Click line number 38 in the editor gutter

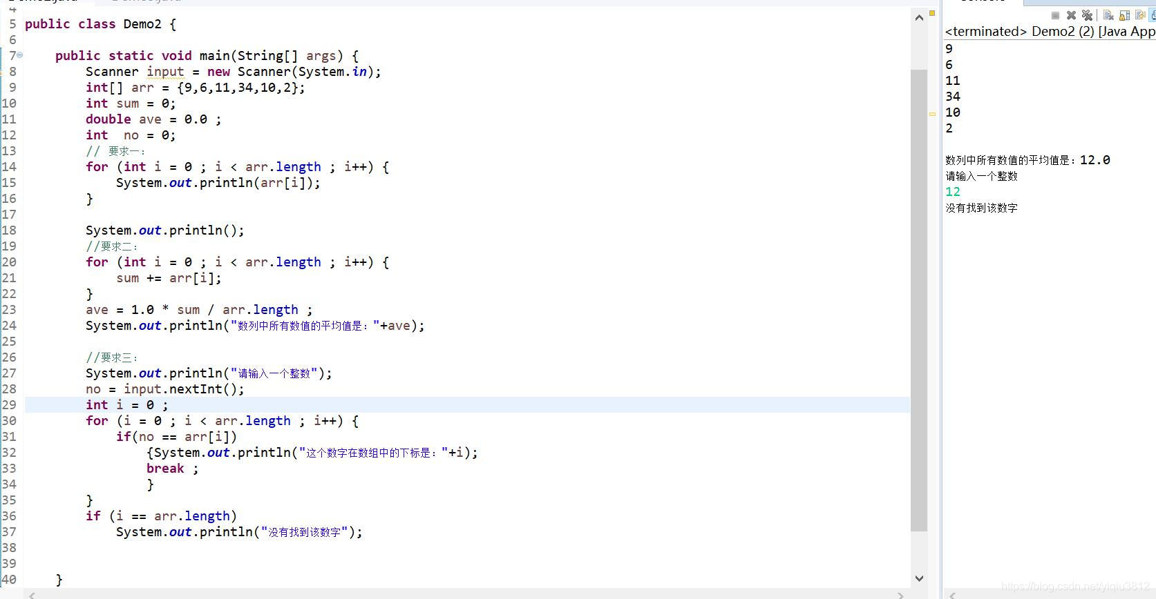click(9, 548)
